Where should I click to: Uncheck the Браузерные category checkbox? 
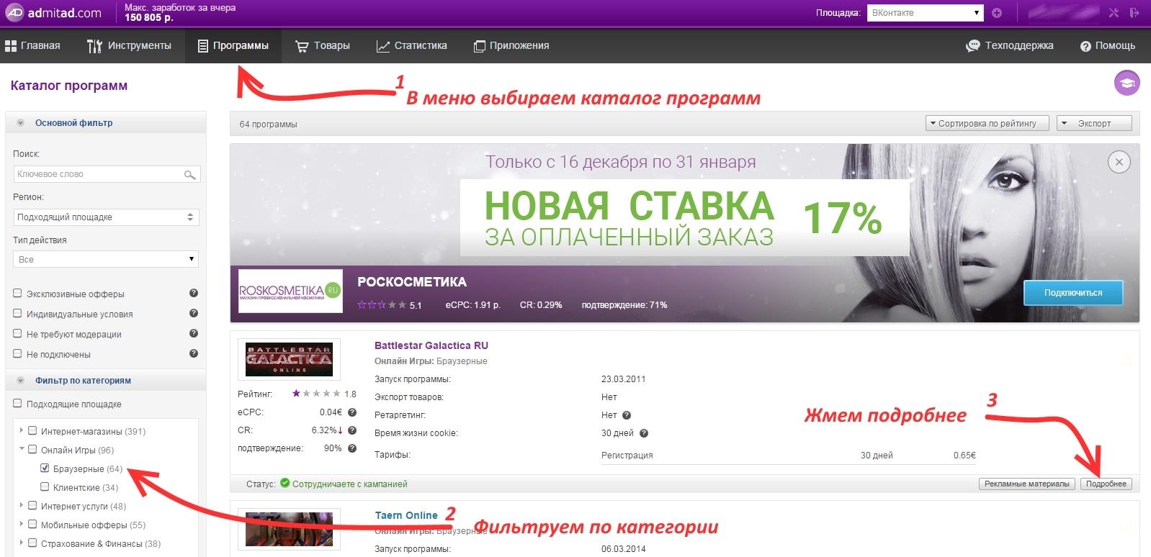pos(45,468)
